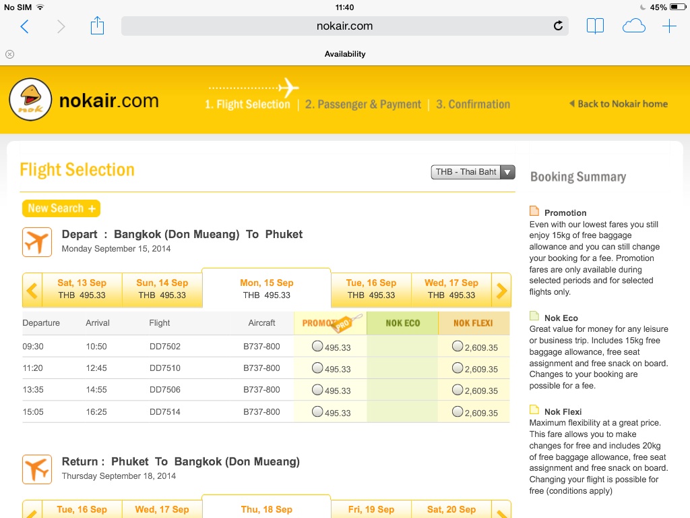Image resolution: width=690 pixels, height=518 pixels.
Task: Click the Nok Eco fare legend icon
Action: (x=534, y=316)
